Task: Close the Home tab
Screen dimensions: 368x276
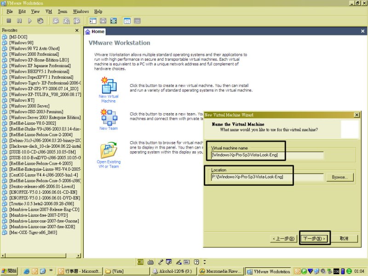Action: tap(362, 31)
